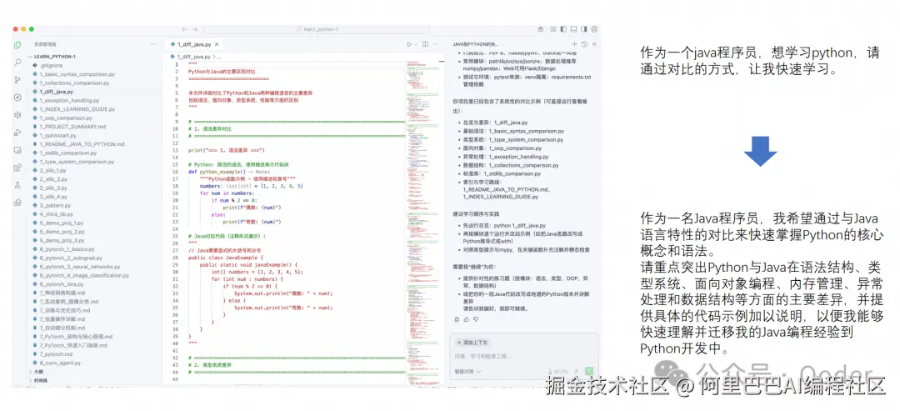Split the editor to the right
This screenshot has height=411, width=900.
coord(425,44)
